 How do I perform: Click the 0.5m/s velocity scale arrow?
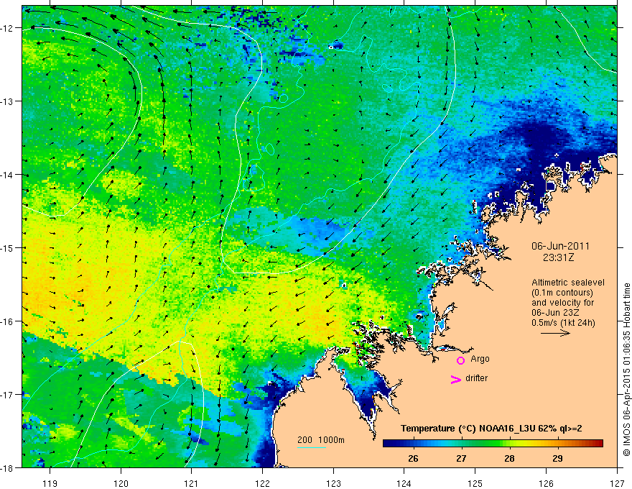555,333
